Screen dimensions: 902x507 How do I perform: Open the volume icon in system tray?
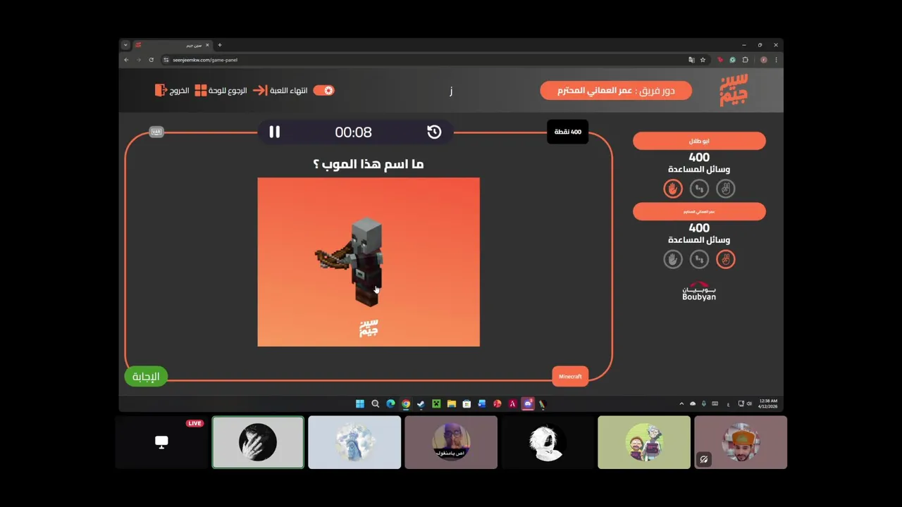coord(749,403)
